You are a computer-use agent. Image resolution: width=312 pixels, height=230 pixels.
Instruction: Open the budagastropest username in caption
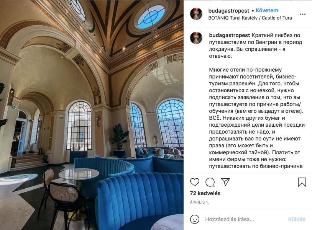230,35
